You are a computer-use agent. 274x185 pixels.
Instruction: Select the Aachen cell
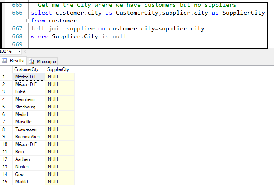point(29,159)
